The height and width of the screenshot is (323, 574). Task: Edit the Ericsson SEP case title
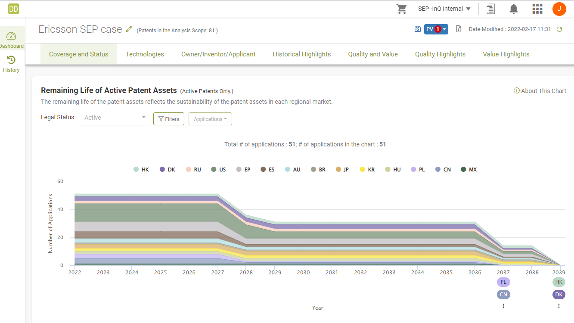click(x=129, y=29)
